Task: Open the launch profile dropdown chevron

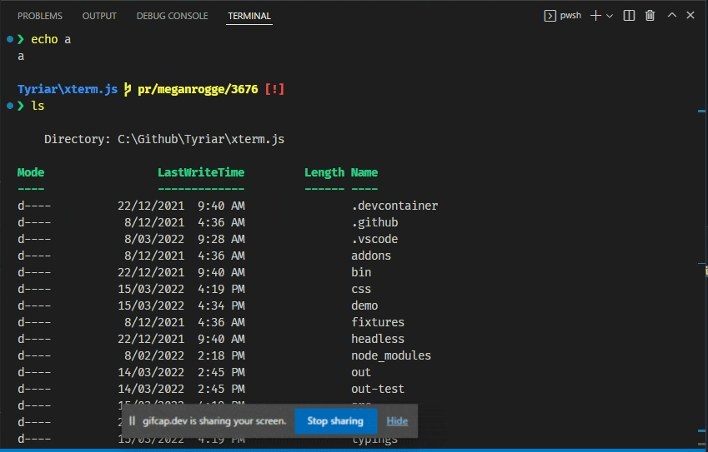Action: 610,16
